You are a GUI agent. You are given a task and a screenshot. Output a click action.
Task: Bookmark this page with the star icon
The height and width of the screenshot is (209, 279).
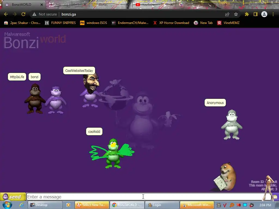coord(236,14)
